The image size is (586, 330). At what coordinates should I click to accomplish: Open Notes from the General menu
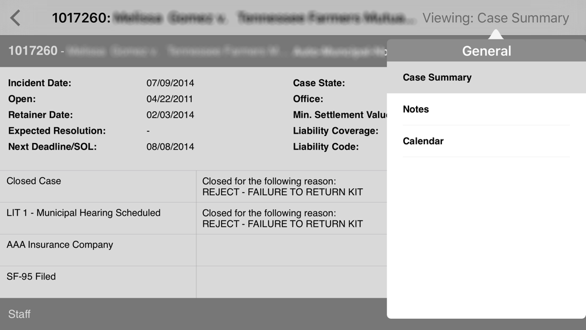click(x=486, y=109)
